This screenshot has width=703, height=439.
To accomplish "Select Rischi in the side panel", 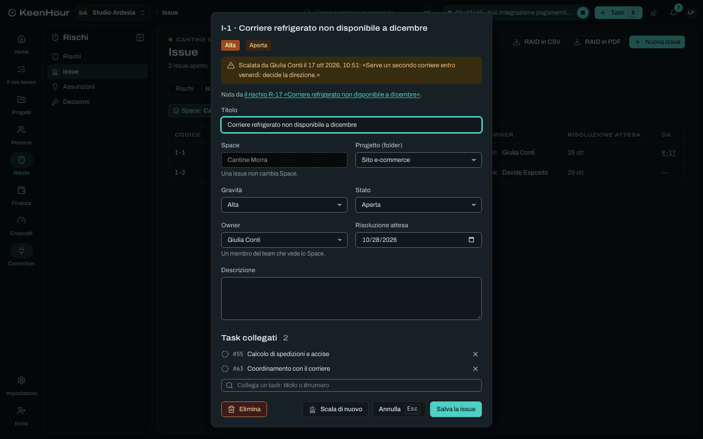I will point(98,57).
